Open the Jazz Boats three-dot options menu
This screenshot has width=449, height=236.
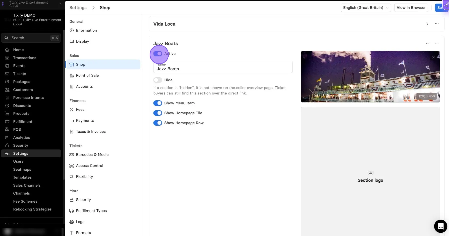tap(437, 43)
